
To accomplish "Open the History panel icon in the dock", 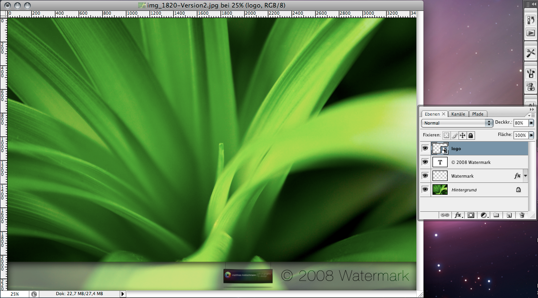I will [531, 20].
